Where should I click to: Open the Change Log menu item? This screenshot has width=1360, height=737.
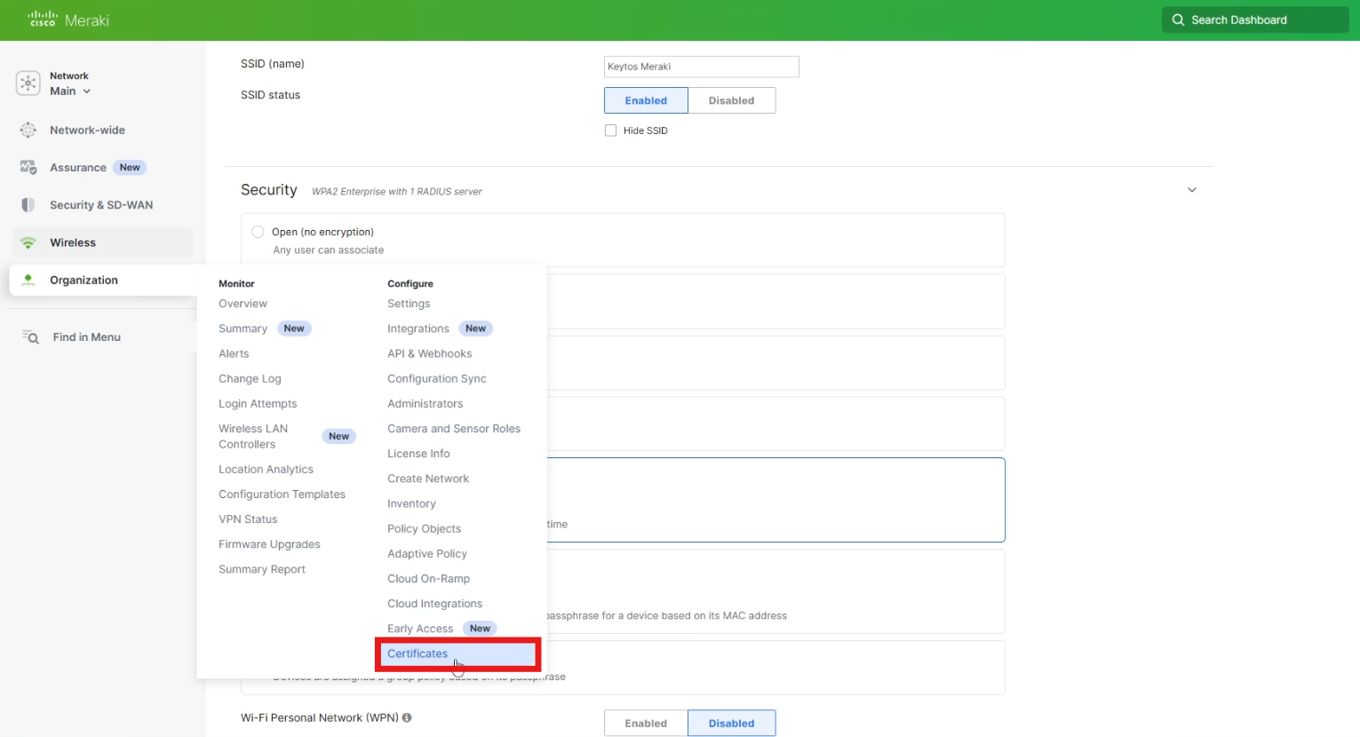click(x=250, y=378)
